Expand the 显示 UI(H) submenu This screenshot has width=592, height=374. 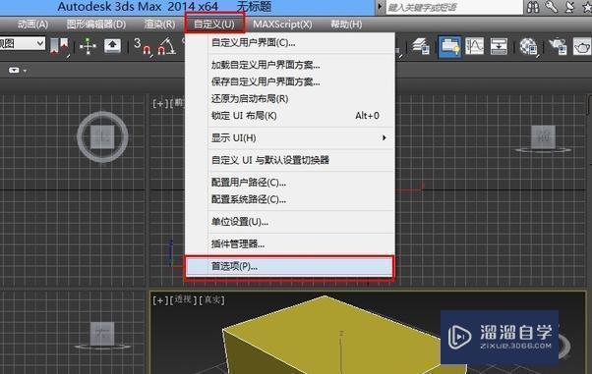coord(290,138)
